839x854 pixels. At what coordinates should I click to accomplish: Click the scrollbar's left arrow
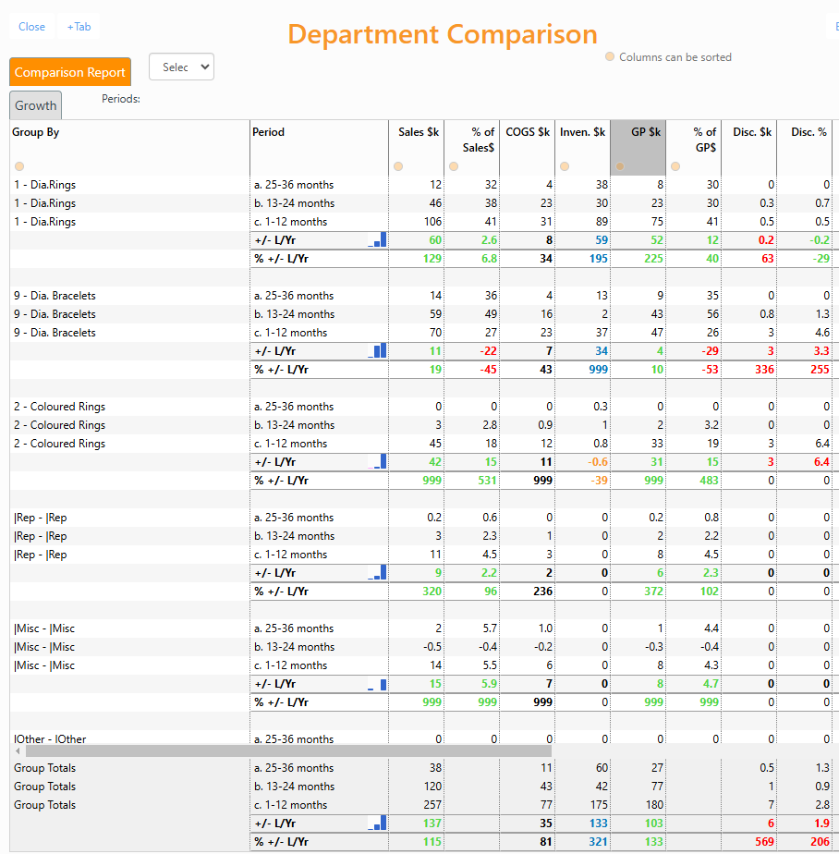16,751
